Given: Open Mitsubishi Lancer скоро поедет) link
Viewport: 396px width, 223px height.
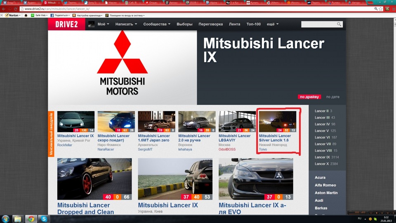Looking at the screenshot, I should (113, 138).
